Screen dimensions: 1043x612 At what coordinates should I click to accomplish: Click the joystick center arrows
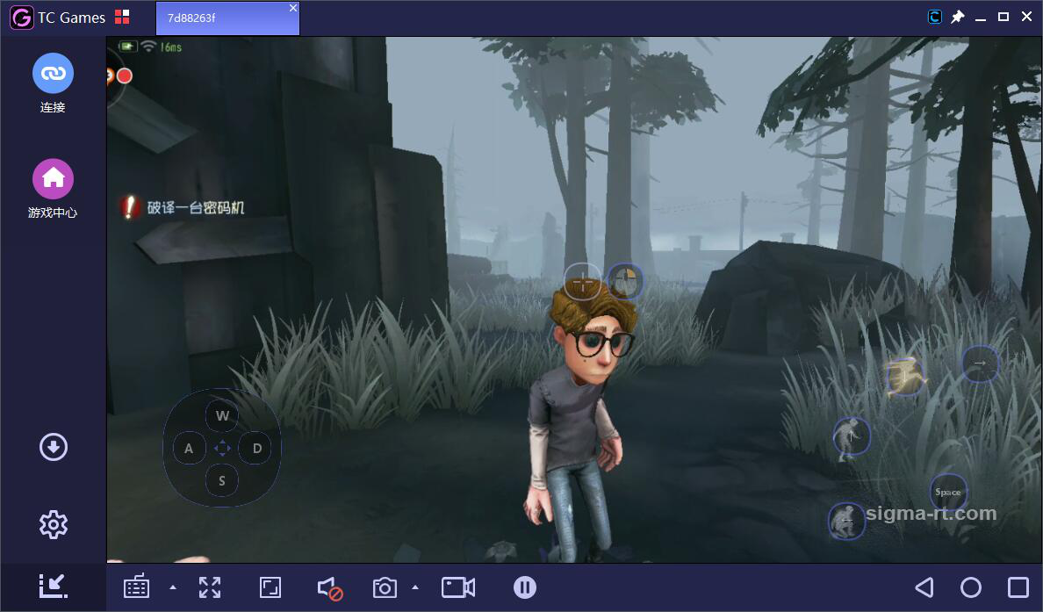pyautogui.click(x=222, y=449)
